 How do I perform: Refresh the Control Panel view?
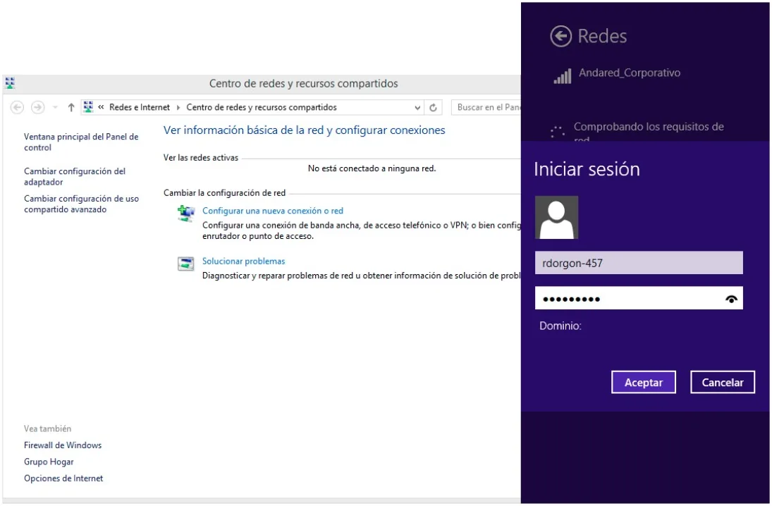[x=434, y=107]
